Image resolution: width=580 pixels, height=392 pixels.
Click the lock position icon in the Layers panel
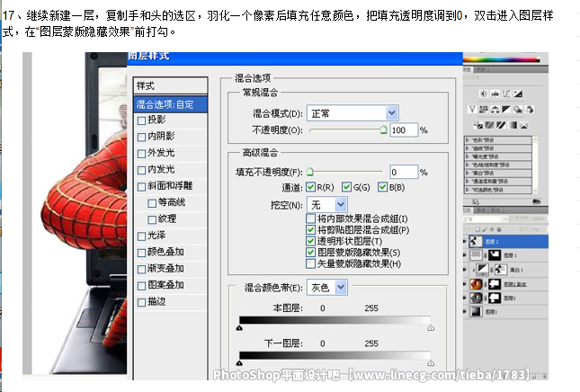(x=492, y=229)
